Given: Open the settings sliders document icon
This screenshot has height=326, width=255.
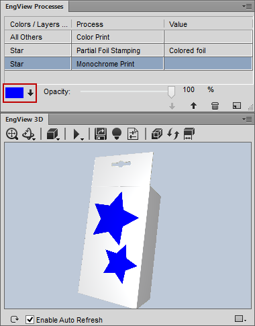Looking at the screenshot, I should [133, 134].
